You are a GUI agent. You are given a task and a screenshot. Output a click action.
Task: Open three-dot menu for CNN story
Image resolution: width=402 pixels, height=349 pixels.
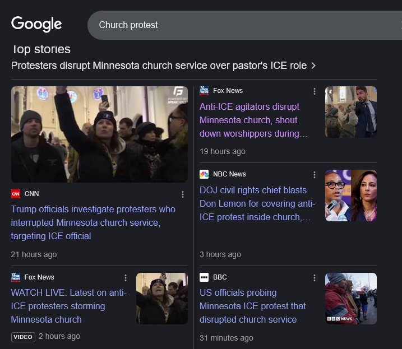pyautogui.click(x=182, y=194)
